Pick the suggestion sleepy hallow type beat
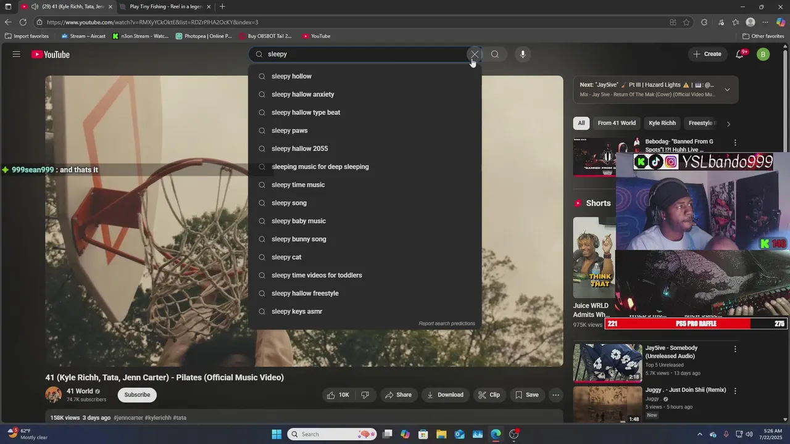This screenshot has width=790, height=444. pos(365,112)
